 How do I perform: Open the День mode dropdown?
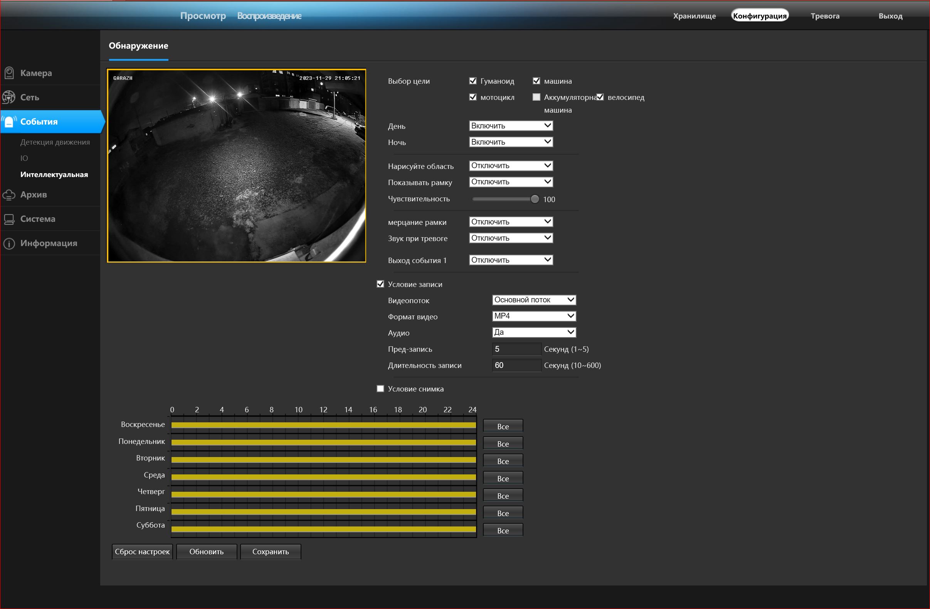511,126
